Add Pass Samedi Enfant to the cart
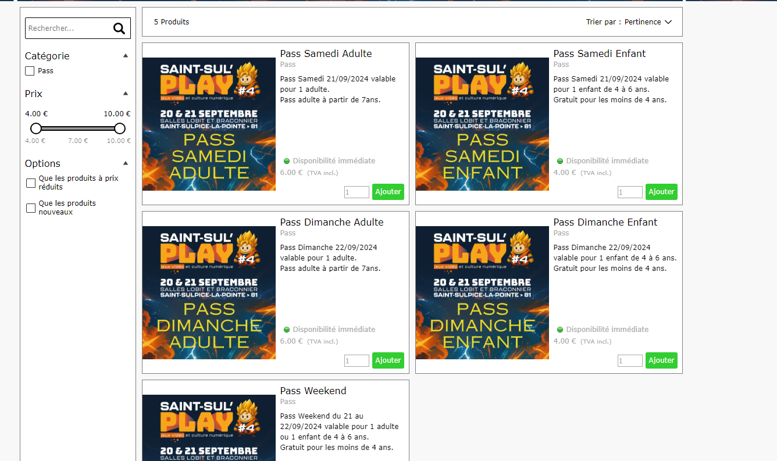777x461 pixels. tap(661, 192)
